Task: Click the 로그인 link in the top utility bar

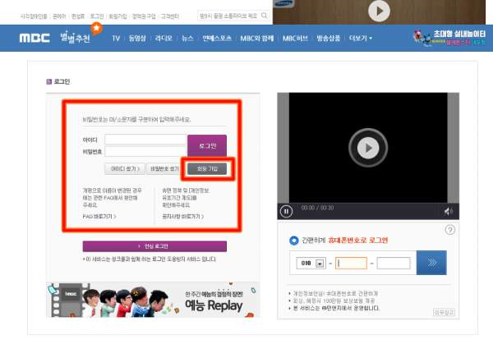Action: [97, 16]
